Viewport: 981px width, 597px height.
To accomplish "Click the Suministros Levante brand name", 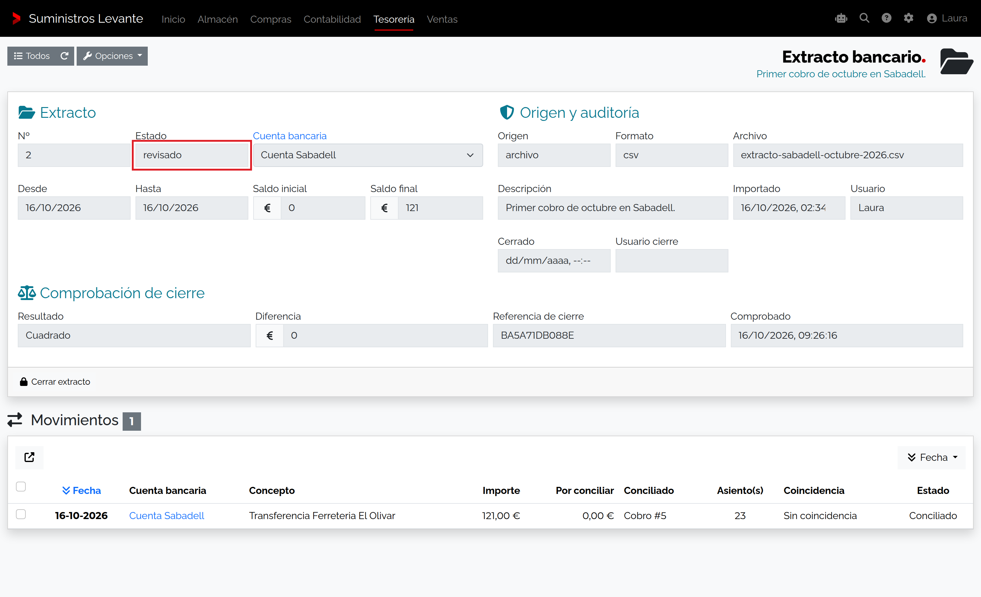I will tap(86, 18).
